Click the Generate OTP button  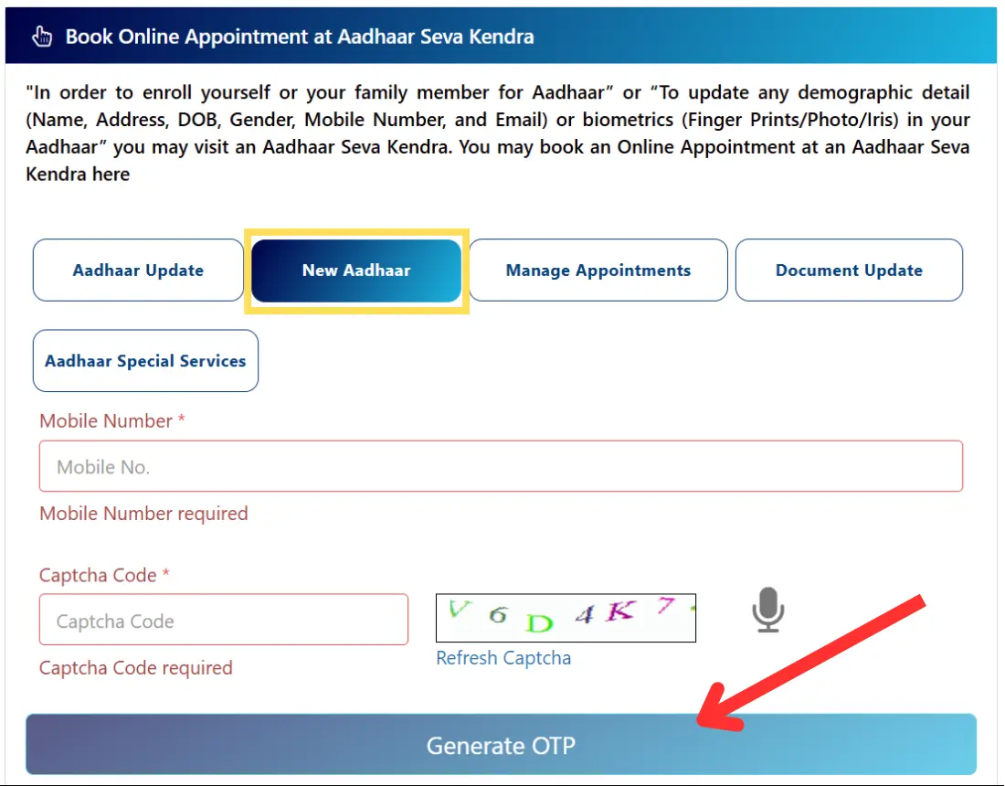pos(501,744)
